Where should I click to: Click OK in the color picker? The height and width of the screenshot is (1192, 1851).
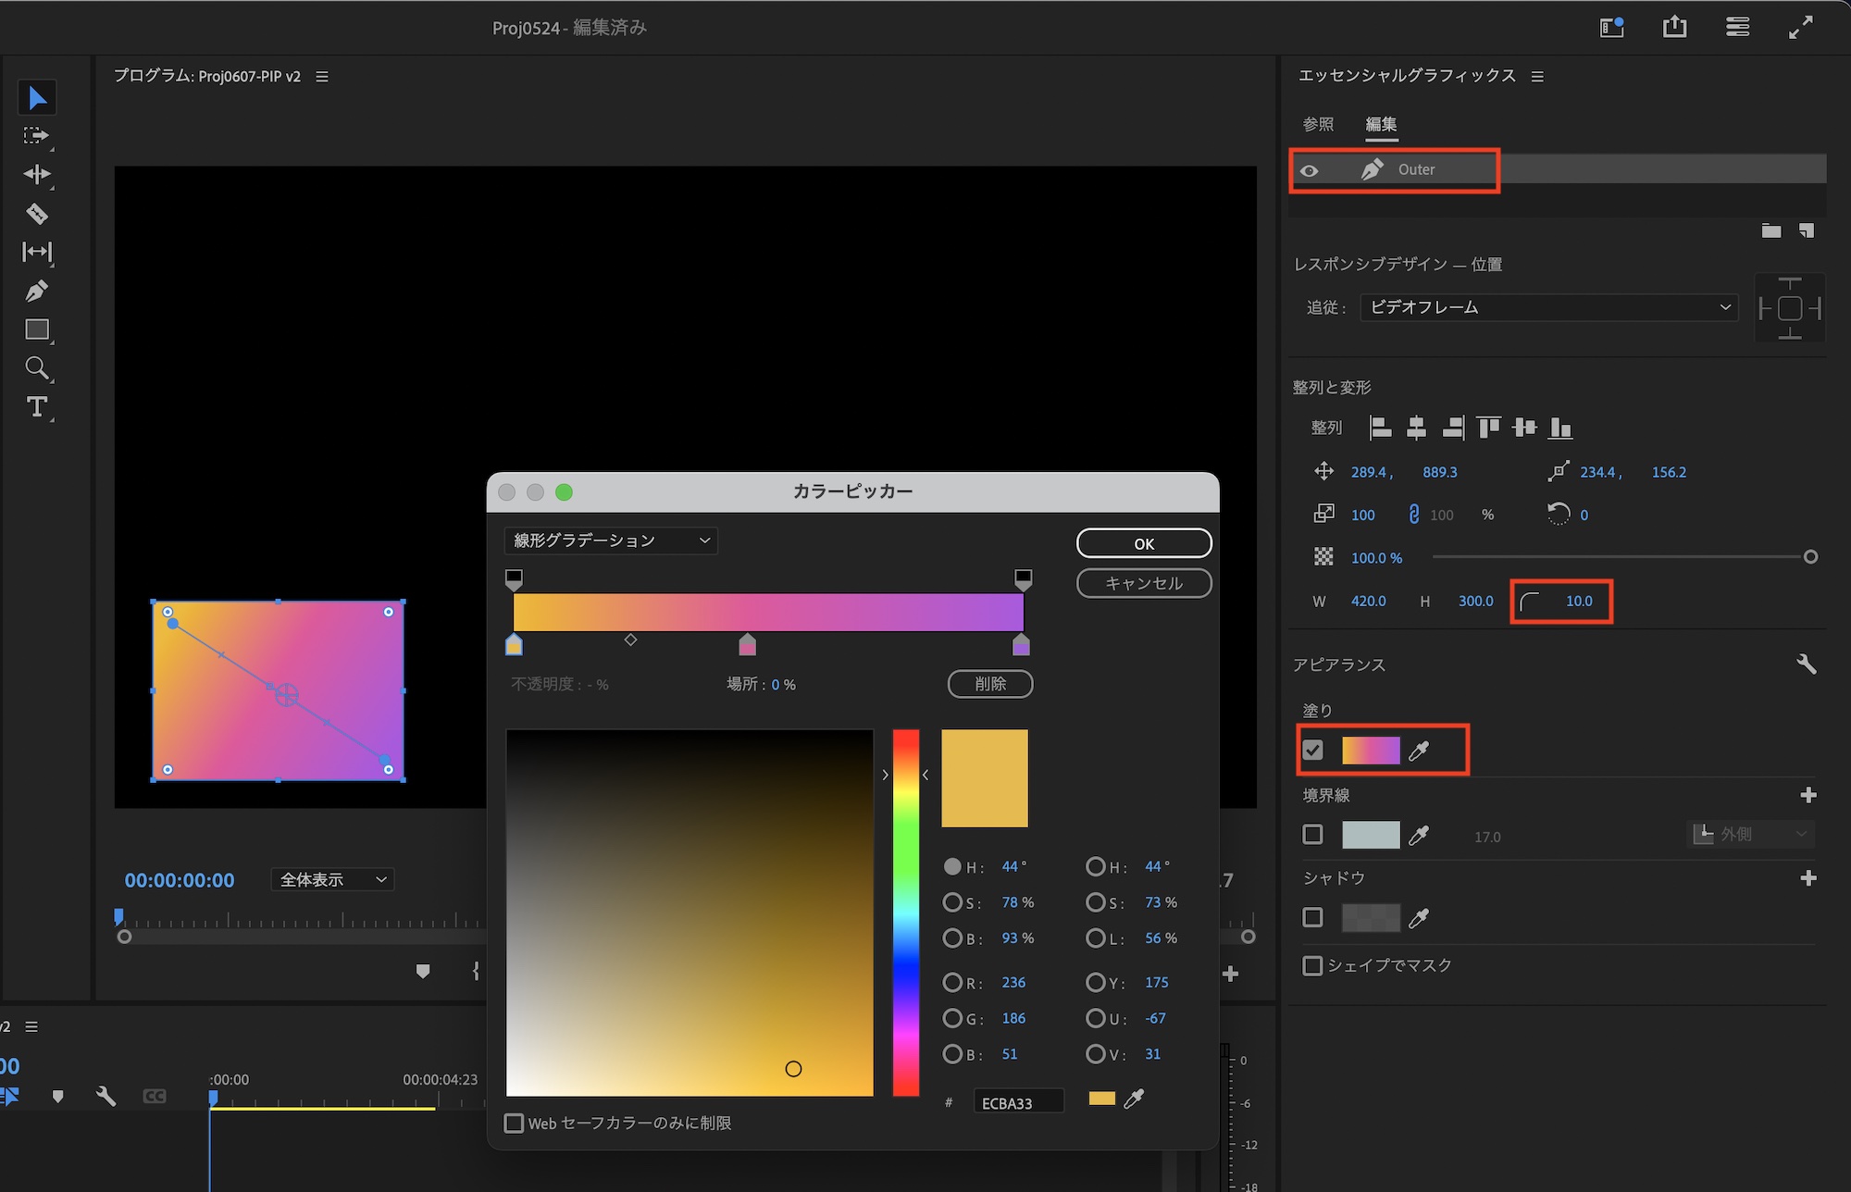click(1144, 544)
